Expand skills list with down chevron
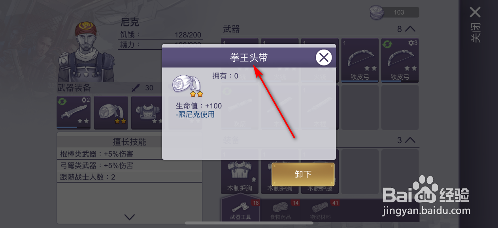The image size is (498, 228). point(130,217)
